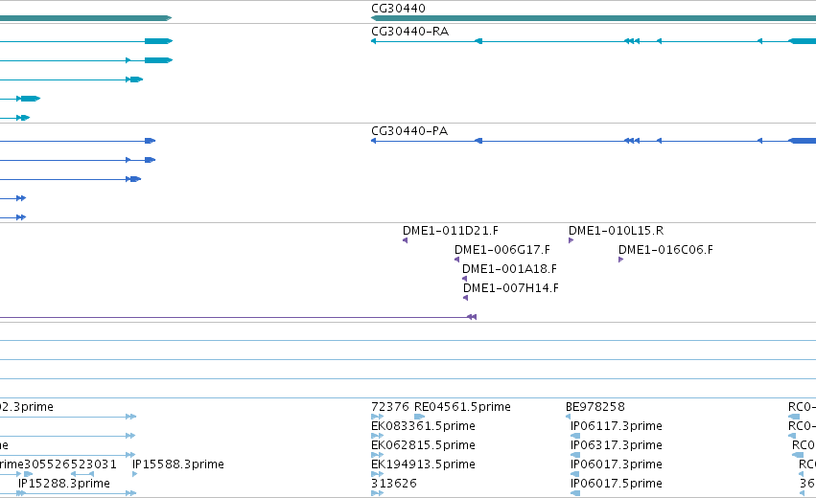Select purple arrow beneath DME1-010L15.R
Screen dimensions: 816x498
(x=571, y=240)
